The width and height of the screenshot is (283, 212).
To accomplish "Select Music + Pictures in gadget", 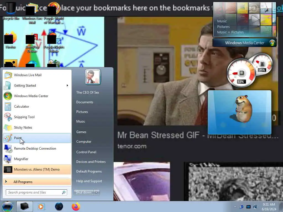I will 230,32.
